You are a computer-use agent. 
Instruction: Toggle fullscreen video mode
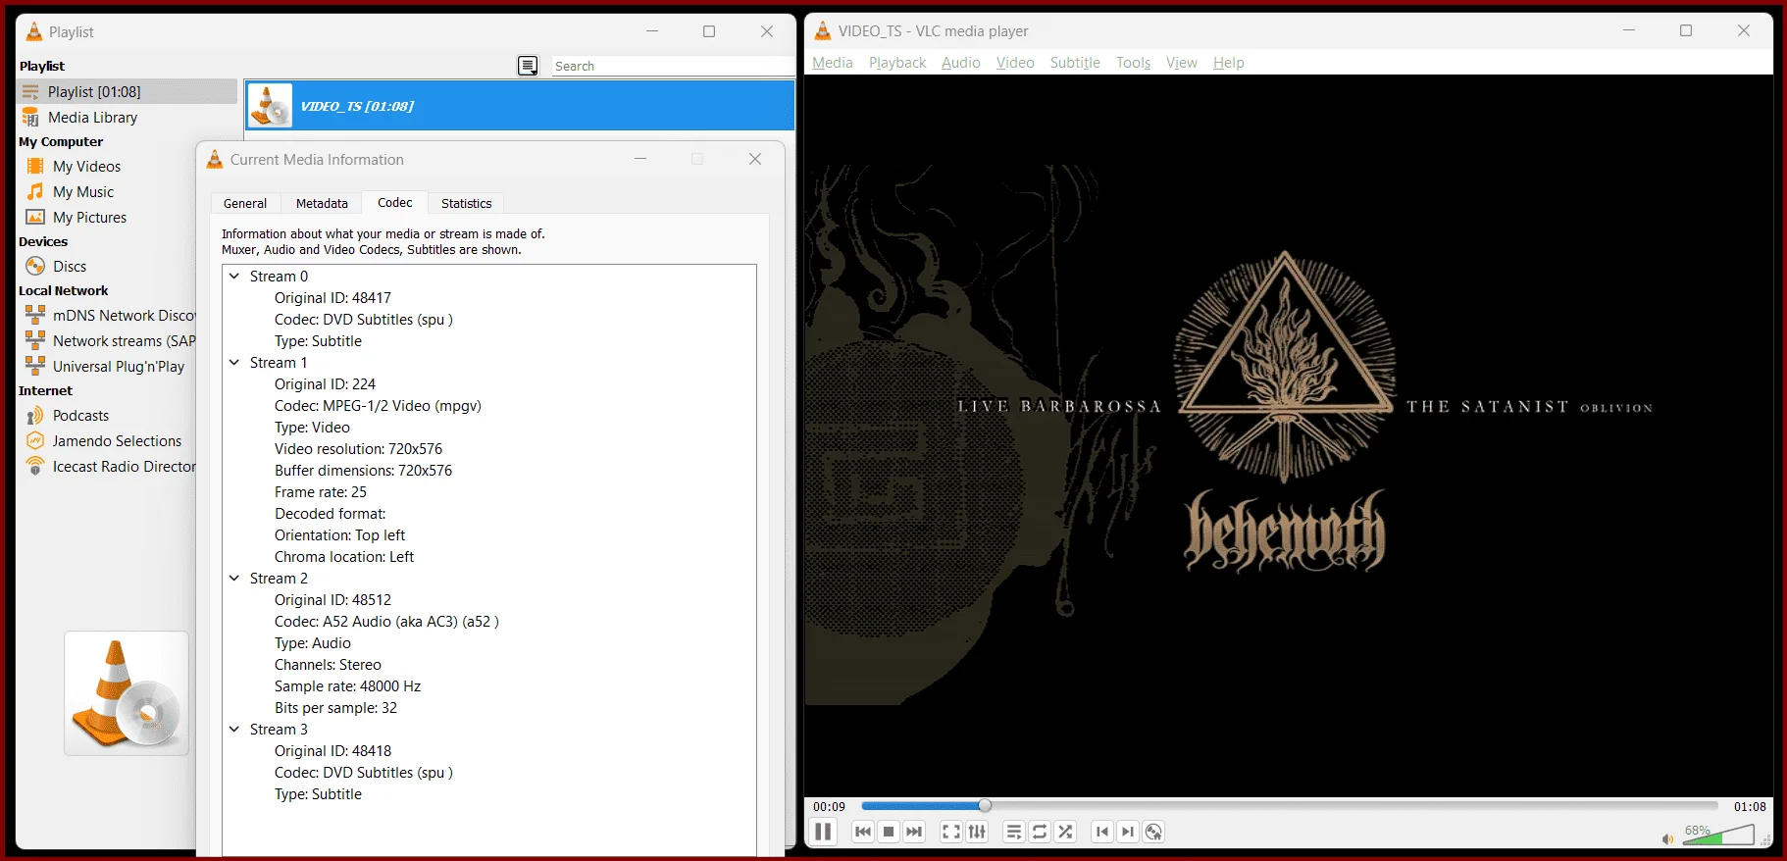click(x=951, y=832)
